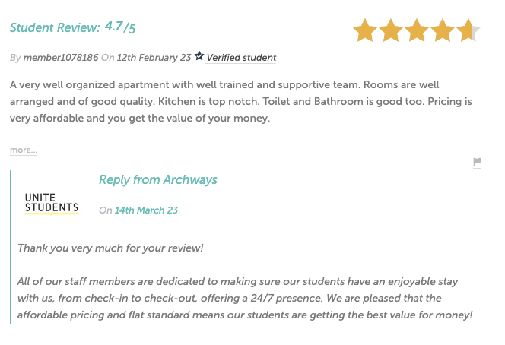The image size is (505, 345).
Task: Expand the review with the more... link
Action: (24, 150)
